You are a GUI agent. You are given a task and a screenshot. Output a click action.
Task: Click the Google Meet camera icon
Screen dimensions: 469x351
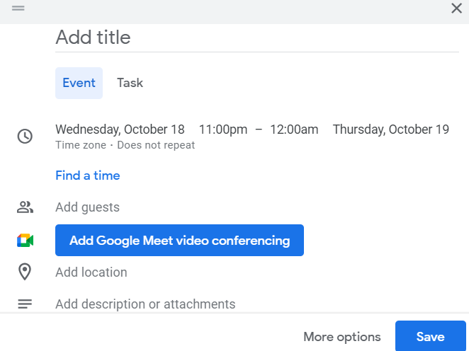click(25, 241)
